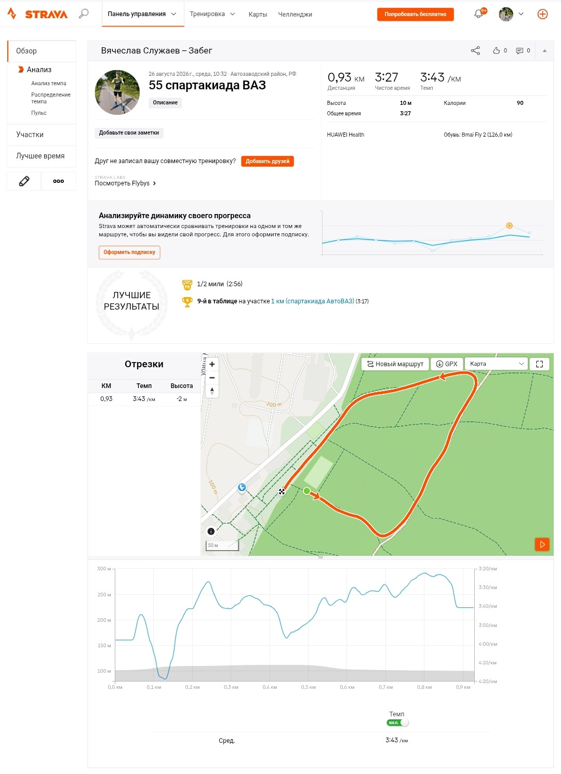Screen dimensions: 561x774
Task: Click the Добавить друзей button
Action: tap(268, 161)
